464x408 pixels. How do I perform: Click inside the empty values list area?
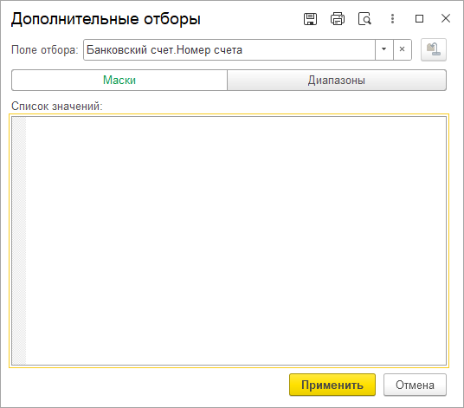pyautogui.click(x=235, y=241)
